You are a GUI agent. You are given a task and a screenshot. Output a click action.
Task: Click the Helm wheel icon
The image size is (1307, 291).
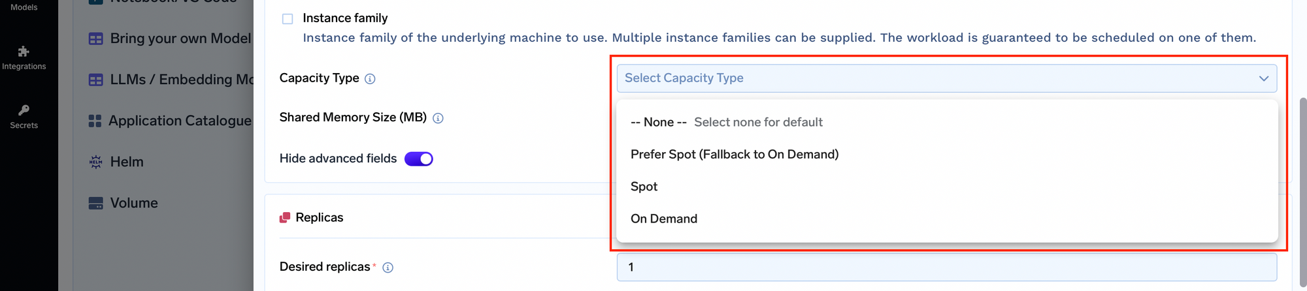pos(95,162)
